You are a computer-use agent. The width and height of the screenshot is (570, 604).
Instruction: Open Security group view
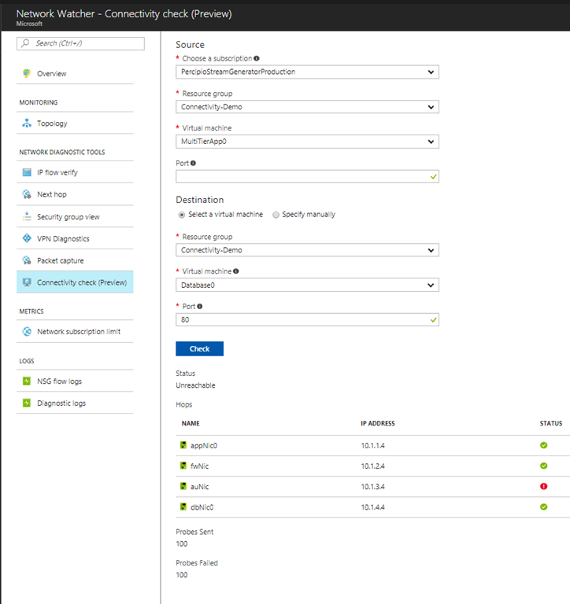coord(75,216)
